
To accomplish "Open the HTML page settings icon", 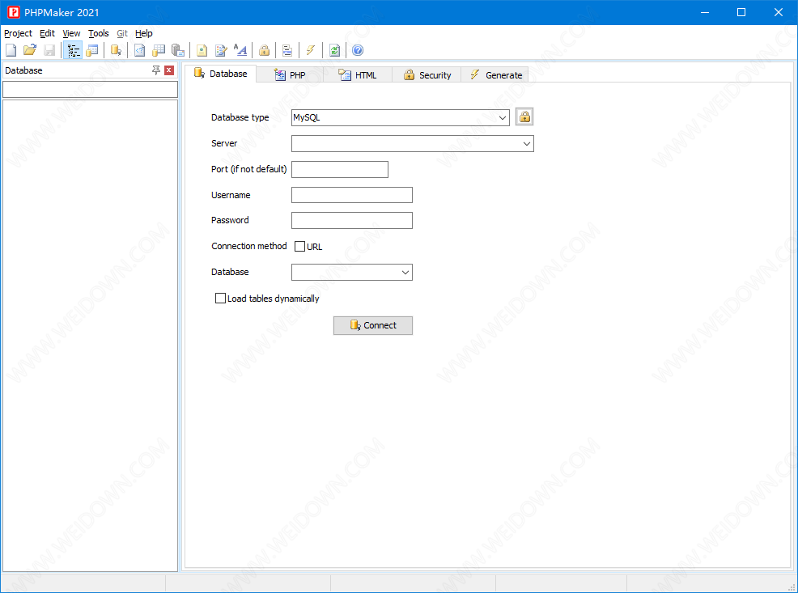I will tap(202, 50).
